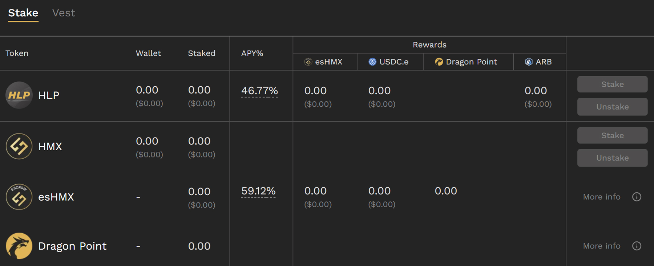
Task: Click the 59.12% HMX APY value
Action: pos(258,191)
